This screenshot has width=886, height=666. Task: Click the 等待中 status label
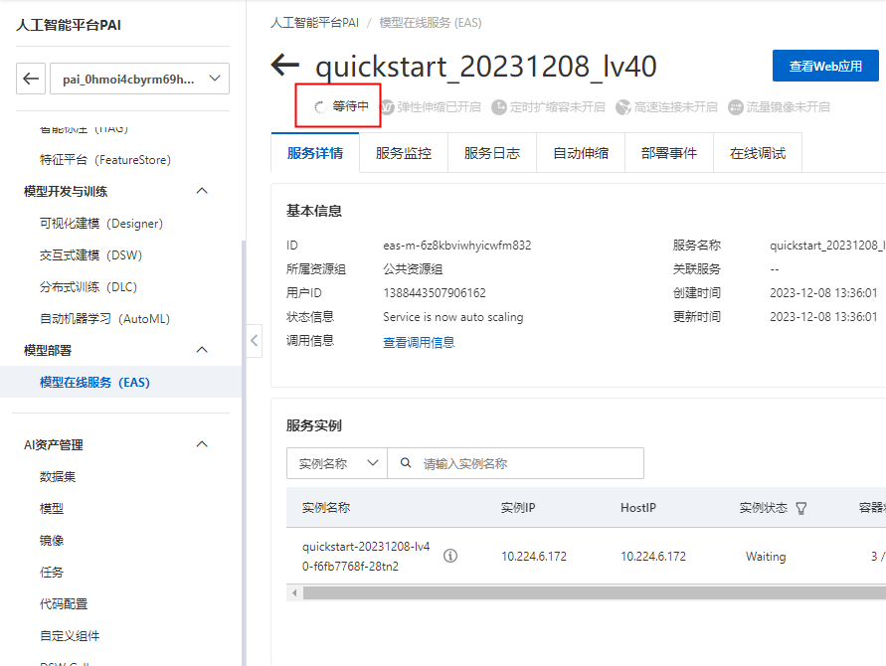click(350, 106)
